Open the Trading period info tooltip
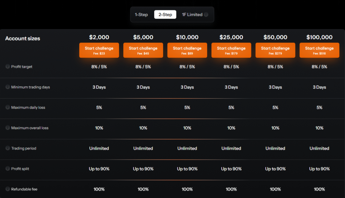This screenshot has width=345, height=198. click(x=7, y=148)
